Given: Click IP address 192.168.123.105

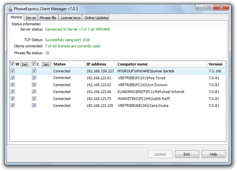Looking at the screenshot, I should (99, 105).
